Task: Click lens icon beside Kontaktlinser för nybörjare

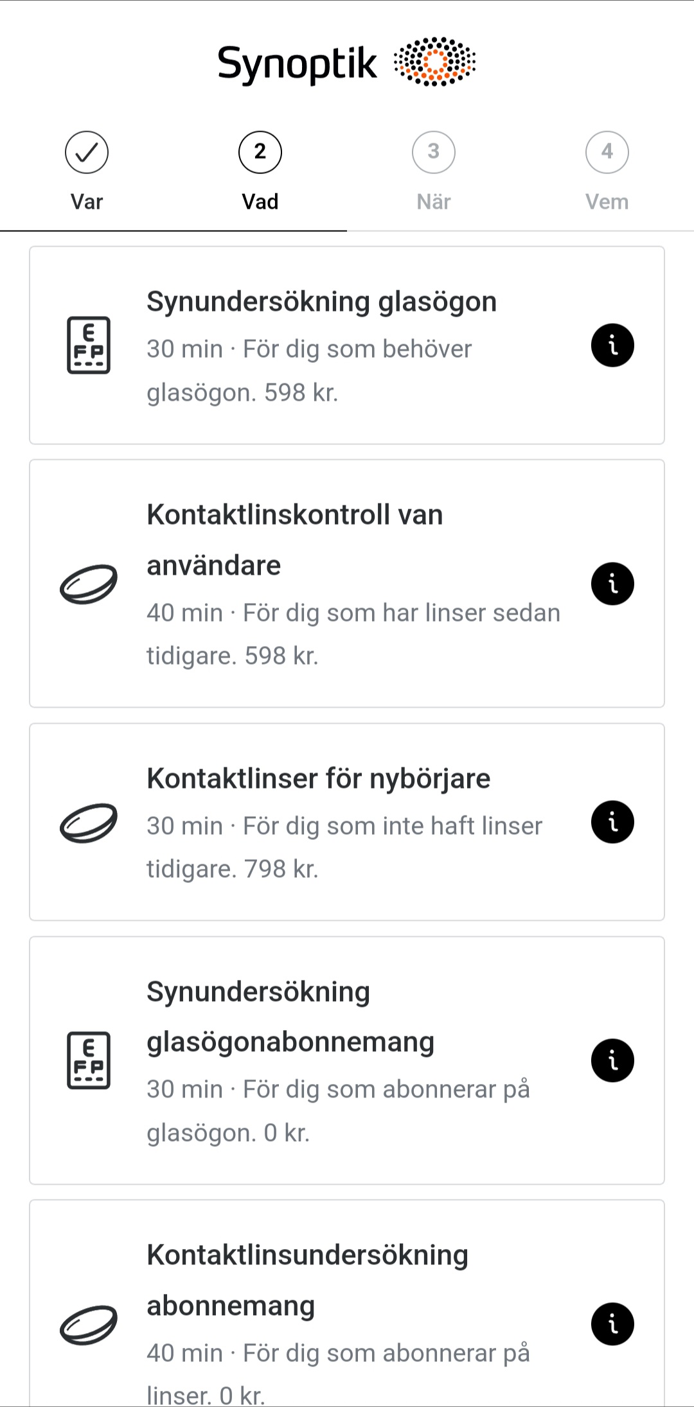Action: click(89, 822)
